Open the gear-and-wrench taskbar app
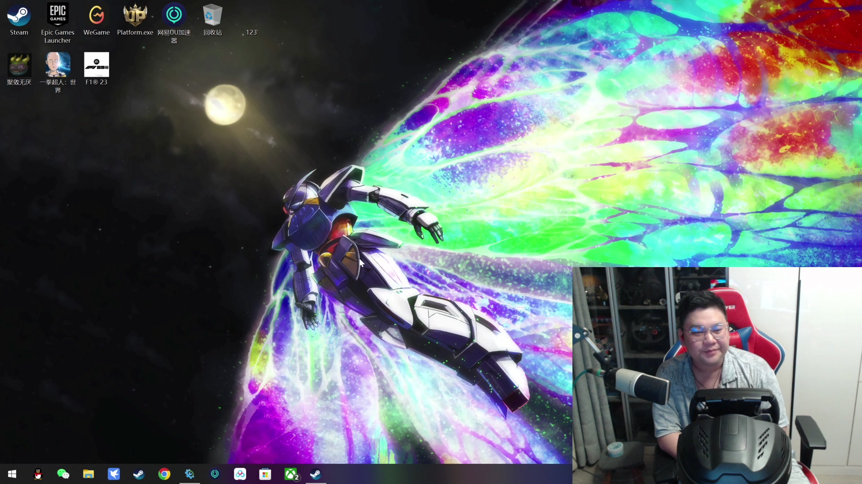This screenshot has height=484, width=862. [189, 474]
